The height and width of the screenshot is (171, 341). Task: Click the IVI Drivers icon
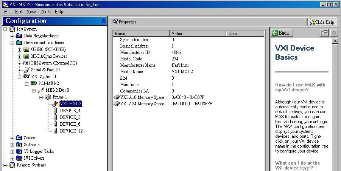(x=19, y=158)
